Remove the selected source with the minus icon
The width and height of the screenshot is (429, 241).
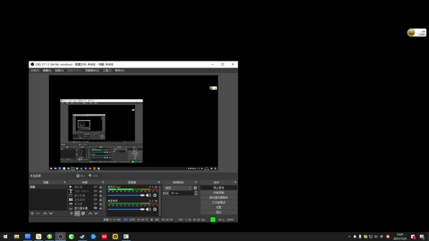click(x=77, y=213)
